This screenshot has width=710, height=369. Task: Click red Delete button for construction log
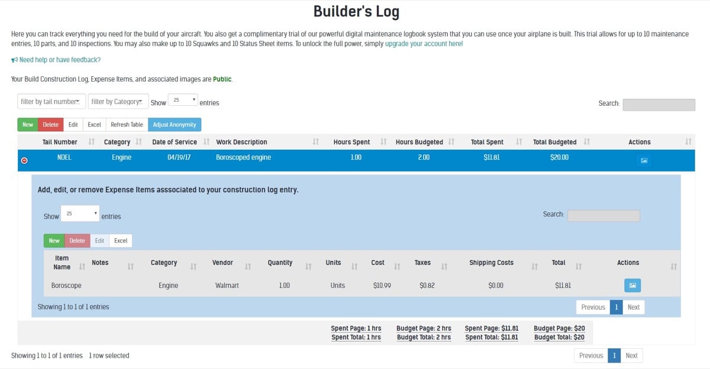51,125
